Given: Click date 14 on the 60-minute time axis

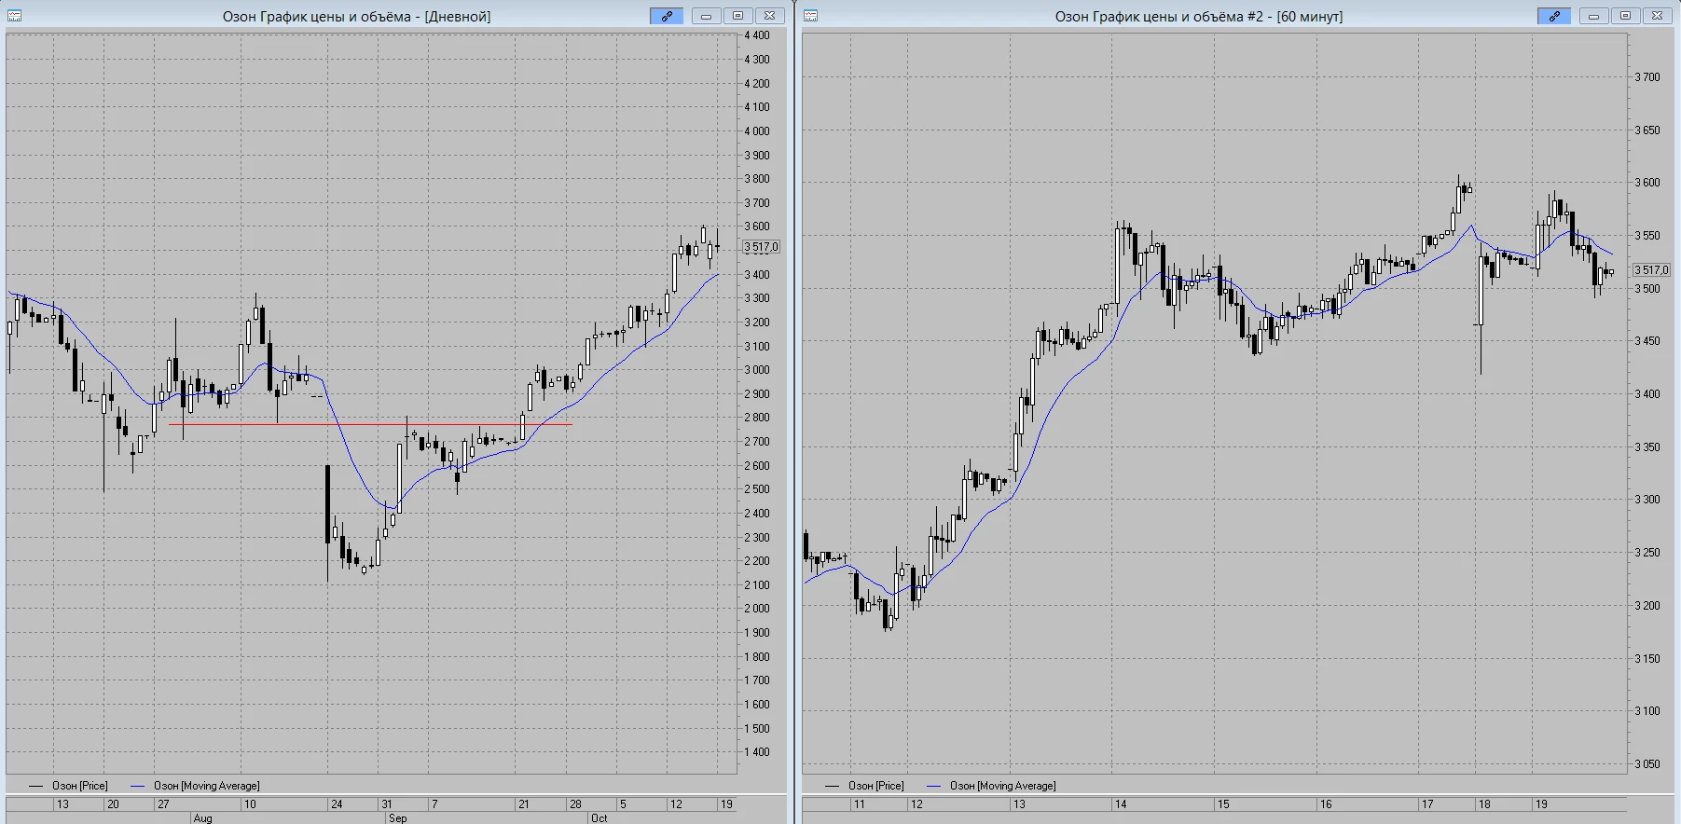Looking at the screenshot, I should click(1121, 803).
